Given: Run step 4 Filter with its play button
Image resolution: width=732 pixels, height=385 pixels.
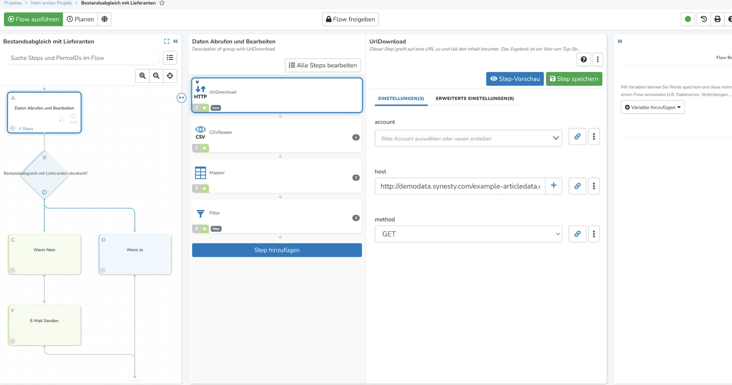Looking at the screenshot, I should [205, 228].
